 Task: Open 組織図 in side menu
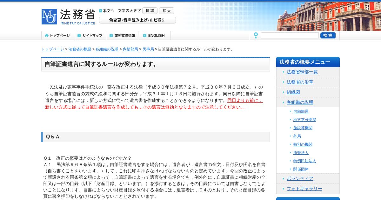293,92
